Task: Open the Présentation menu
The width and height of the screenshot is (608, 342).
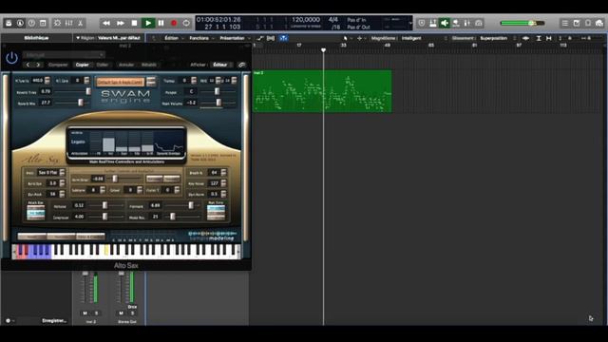Action: [x=232, y=38]
